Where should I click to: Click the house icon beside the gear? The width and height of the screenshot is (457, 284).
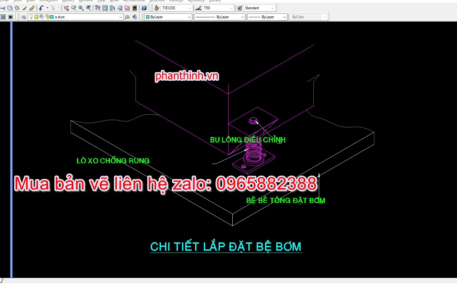click(11, 17)
